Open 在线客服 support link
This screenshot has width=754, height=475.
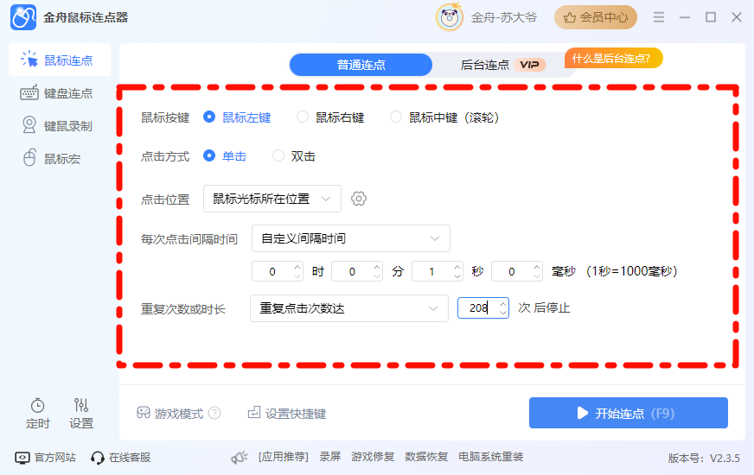click(121, 457)
